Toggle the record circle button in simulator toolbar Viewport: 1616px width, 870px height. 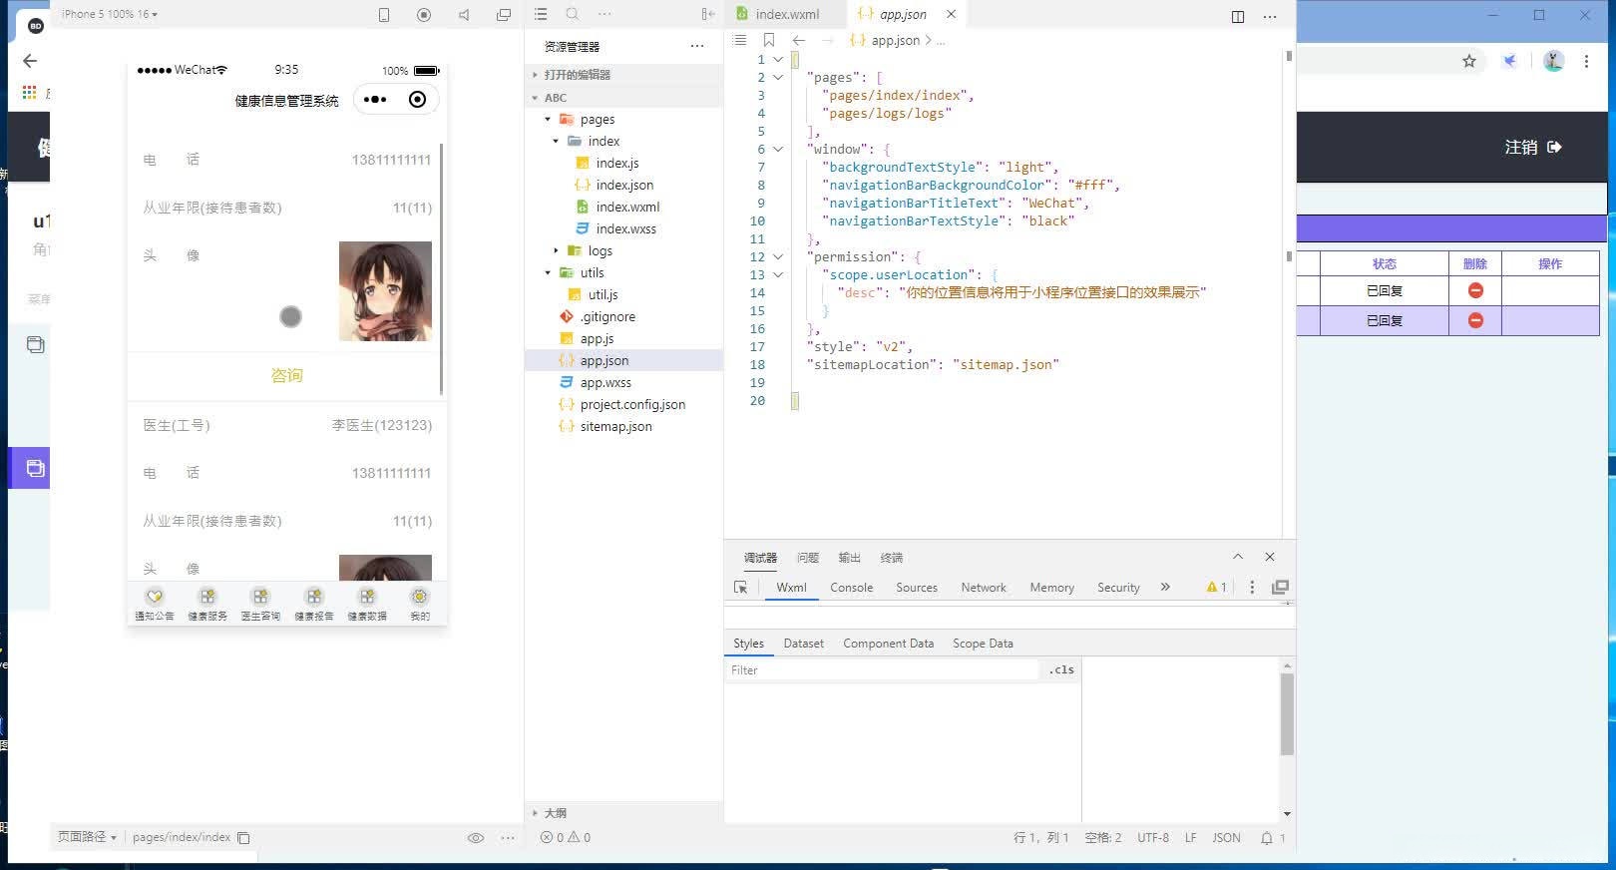pos(424,15)
